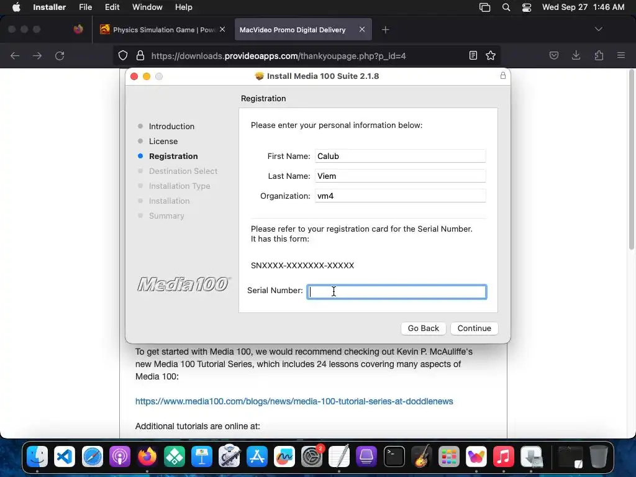Click Stage Manager icon in menu bar
Image resolution: width=636 pixels, height=477 pixels.
[x=484, y=7]
